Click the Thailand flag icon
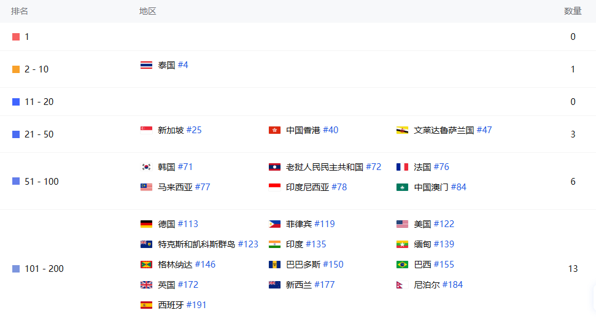Image resolution: width=596 pixels, height=321 pixels. point(146,65)
